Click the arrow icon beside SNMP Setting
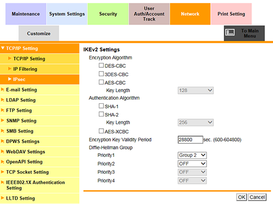Screen dimensions: 273x204 (x=3, y=120)
